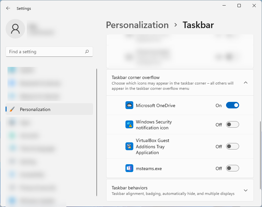Click the user profile avatar
The image size is (262, 207).
coord(15,29)
